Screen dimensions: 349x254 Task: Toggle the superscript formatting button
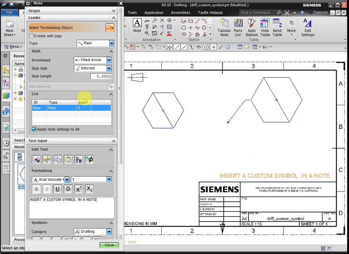pyautogui.click(x=79, y=189)
